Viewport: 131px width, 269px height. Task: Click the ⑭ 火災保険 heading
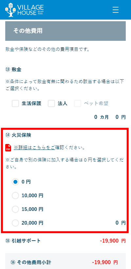pyautogui.click(x=18, y=135)
